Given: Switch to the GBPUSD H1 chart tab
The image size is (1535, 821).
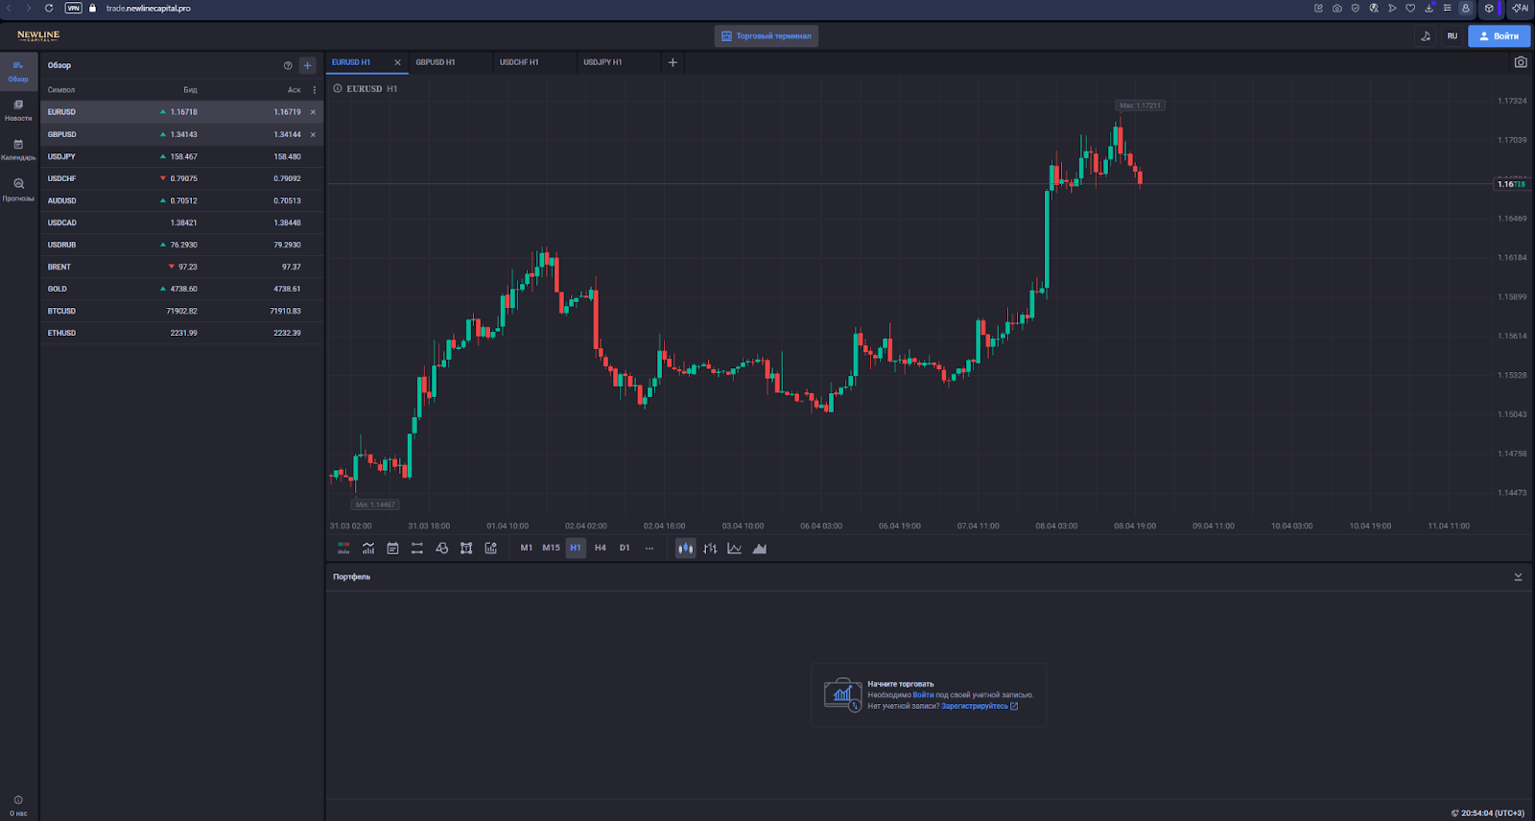Looking at the screenshot, I should [436, 62].
